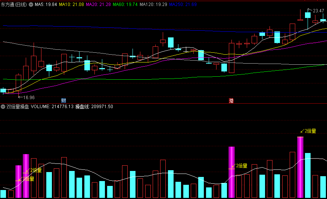The image size is (327, 199).
Task: Select the MA250: 21.69 label
Action: (x=183, y=4)
